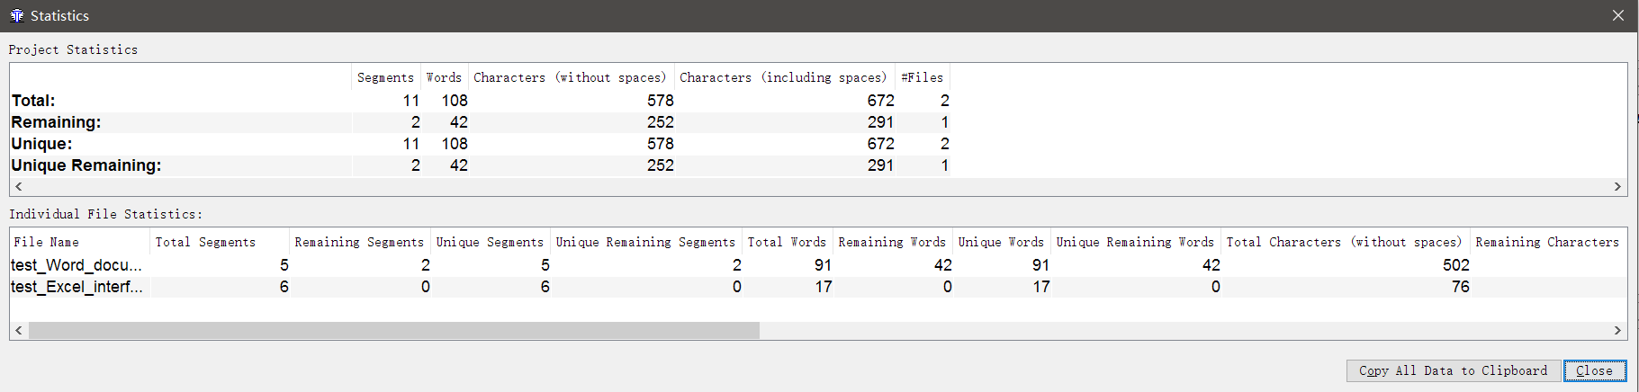The width and height of the screenshot is (1639, 392).
Task: Click the OmegaT icon in the title bar
Action: tap(16, 15)
